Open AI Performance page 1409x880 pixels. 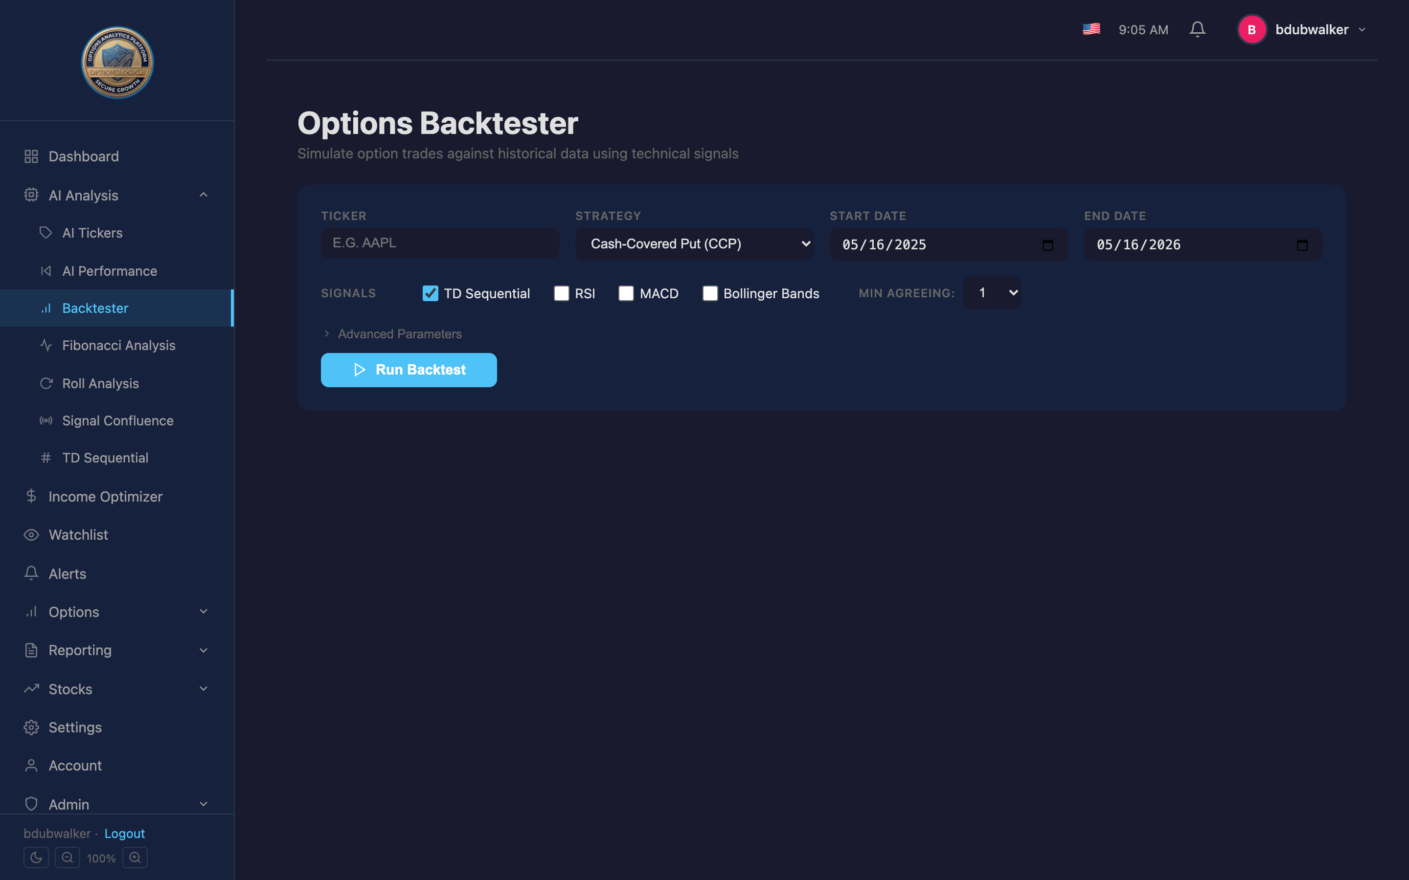[x=116, y=271]
